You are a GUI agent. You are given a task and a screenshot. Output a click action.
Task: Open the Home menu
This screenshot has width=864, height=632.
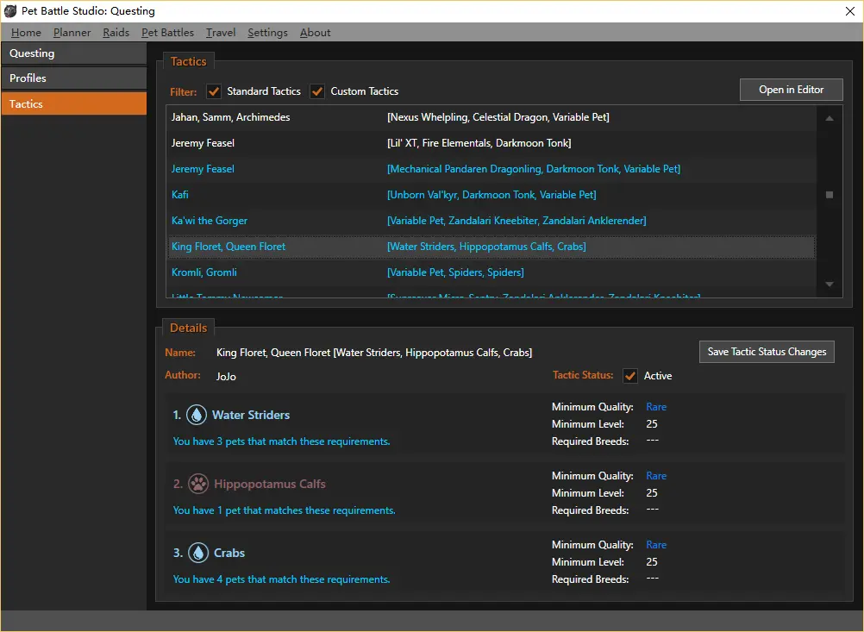point(26,33)
